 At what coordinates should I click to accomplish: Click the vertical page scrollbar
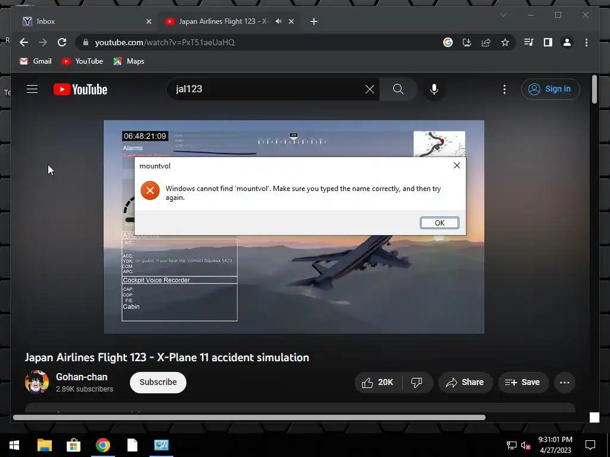point(594,89)
